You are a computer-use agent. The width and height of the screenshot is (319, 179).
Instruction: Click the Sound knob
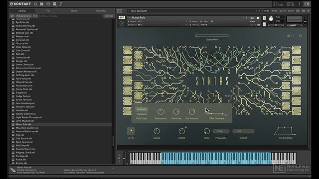[157, 131]
